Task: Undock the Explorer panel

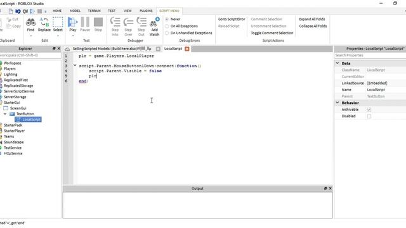Action: click(54, 49)
